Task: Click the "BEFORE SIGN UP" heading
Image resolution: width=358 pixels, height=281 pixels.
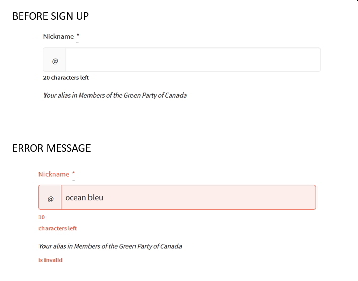Action: [51, 16]
